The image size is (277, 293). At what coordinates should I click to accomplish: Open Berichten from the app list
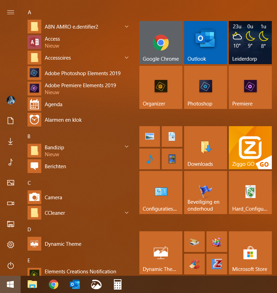[x=78, y=166]
